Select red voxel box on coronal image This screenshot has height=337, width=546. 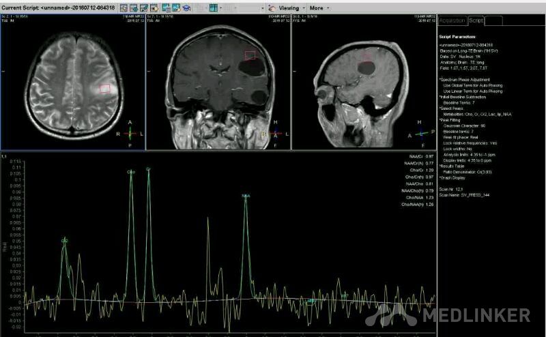tap(250, 55)
